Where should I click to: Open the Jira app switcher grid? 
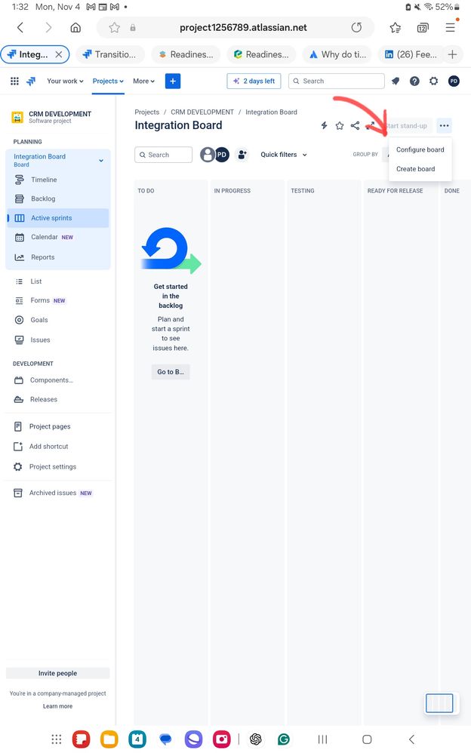15,81
